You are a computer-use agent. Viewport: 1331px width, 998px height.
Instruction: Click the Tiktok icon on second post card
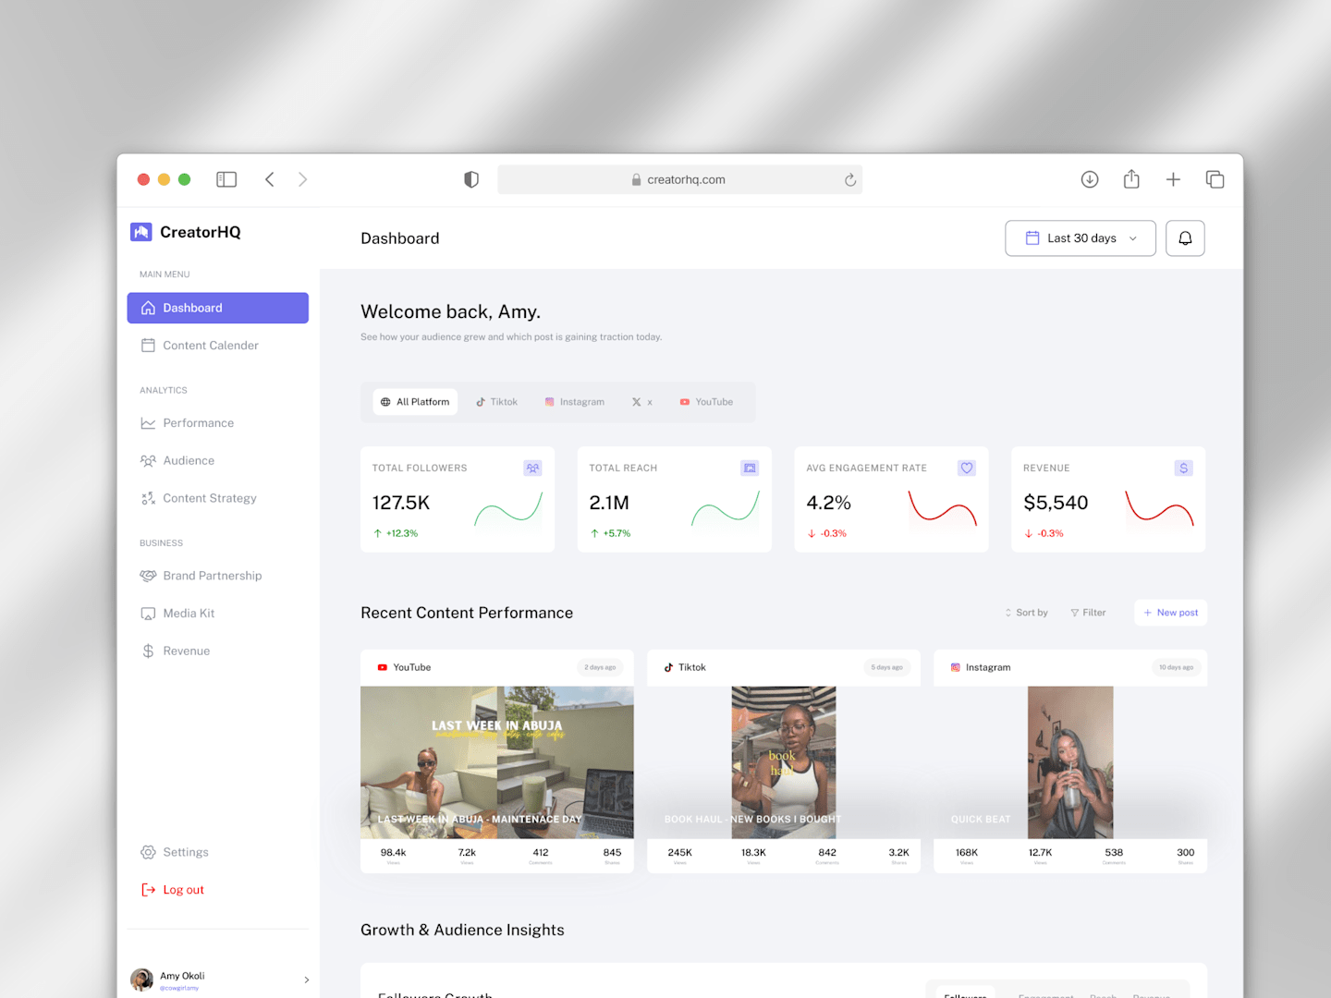tap(668, 667)
